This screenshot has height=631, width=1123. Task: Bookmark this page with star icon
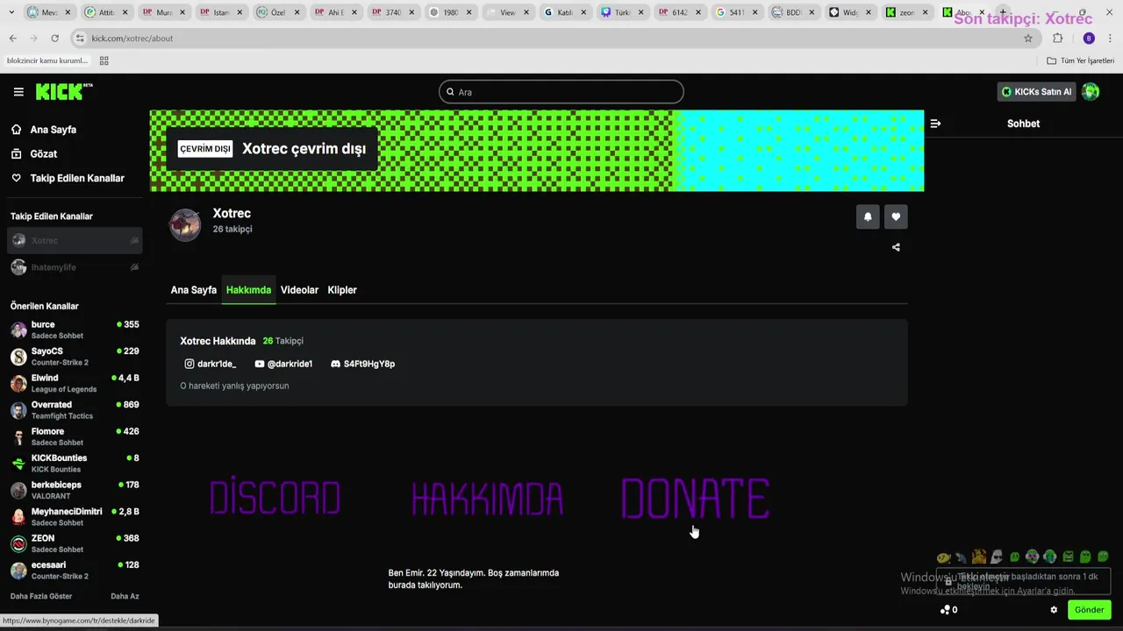tap(1028, 39)
